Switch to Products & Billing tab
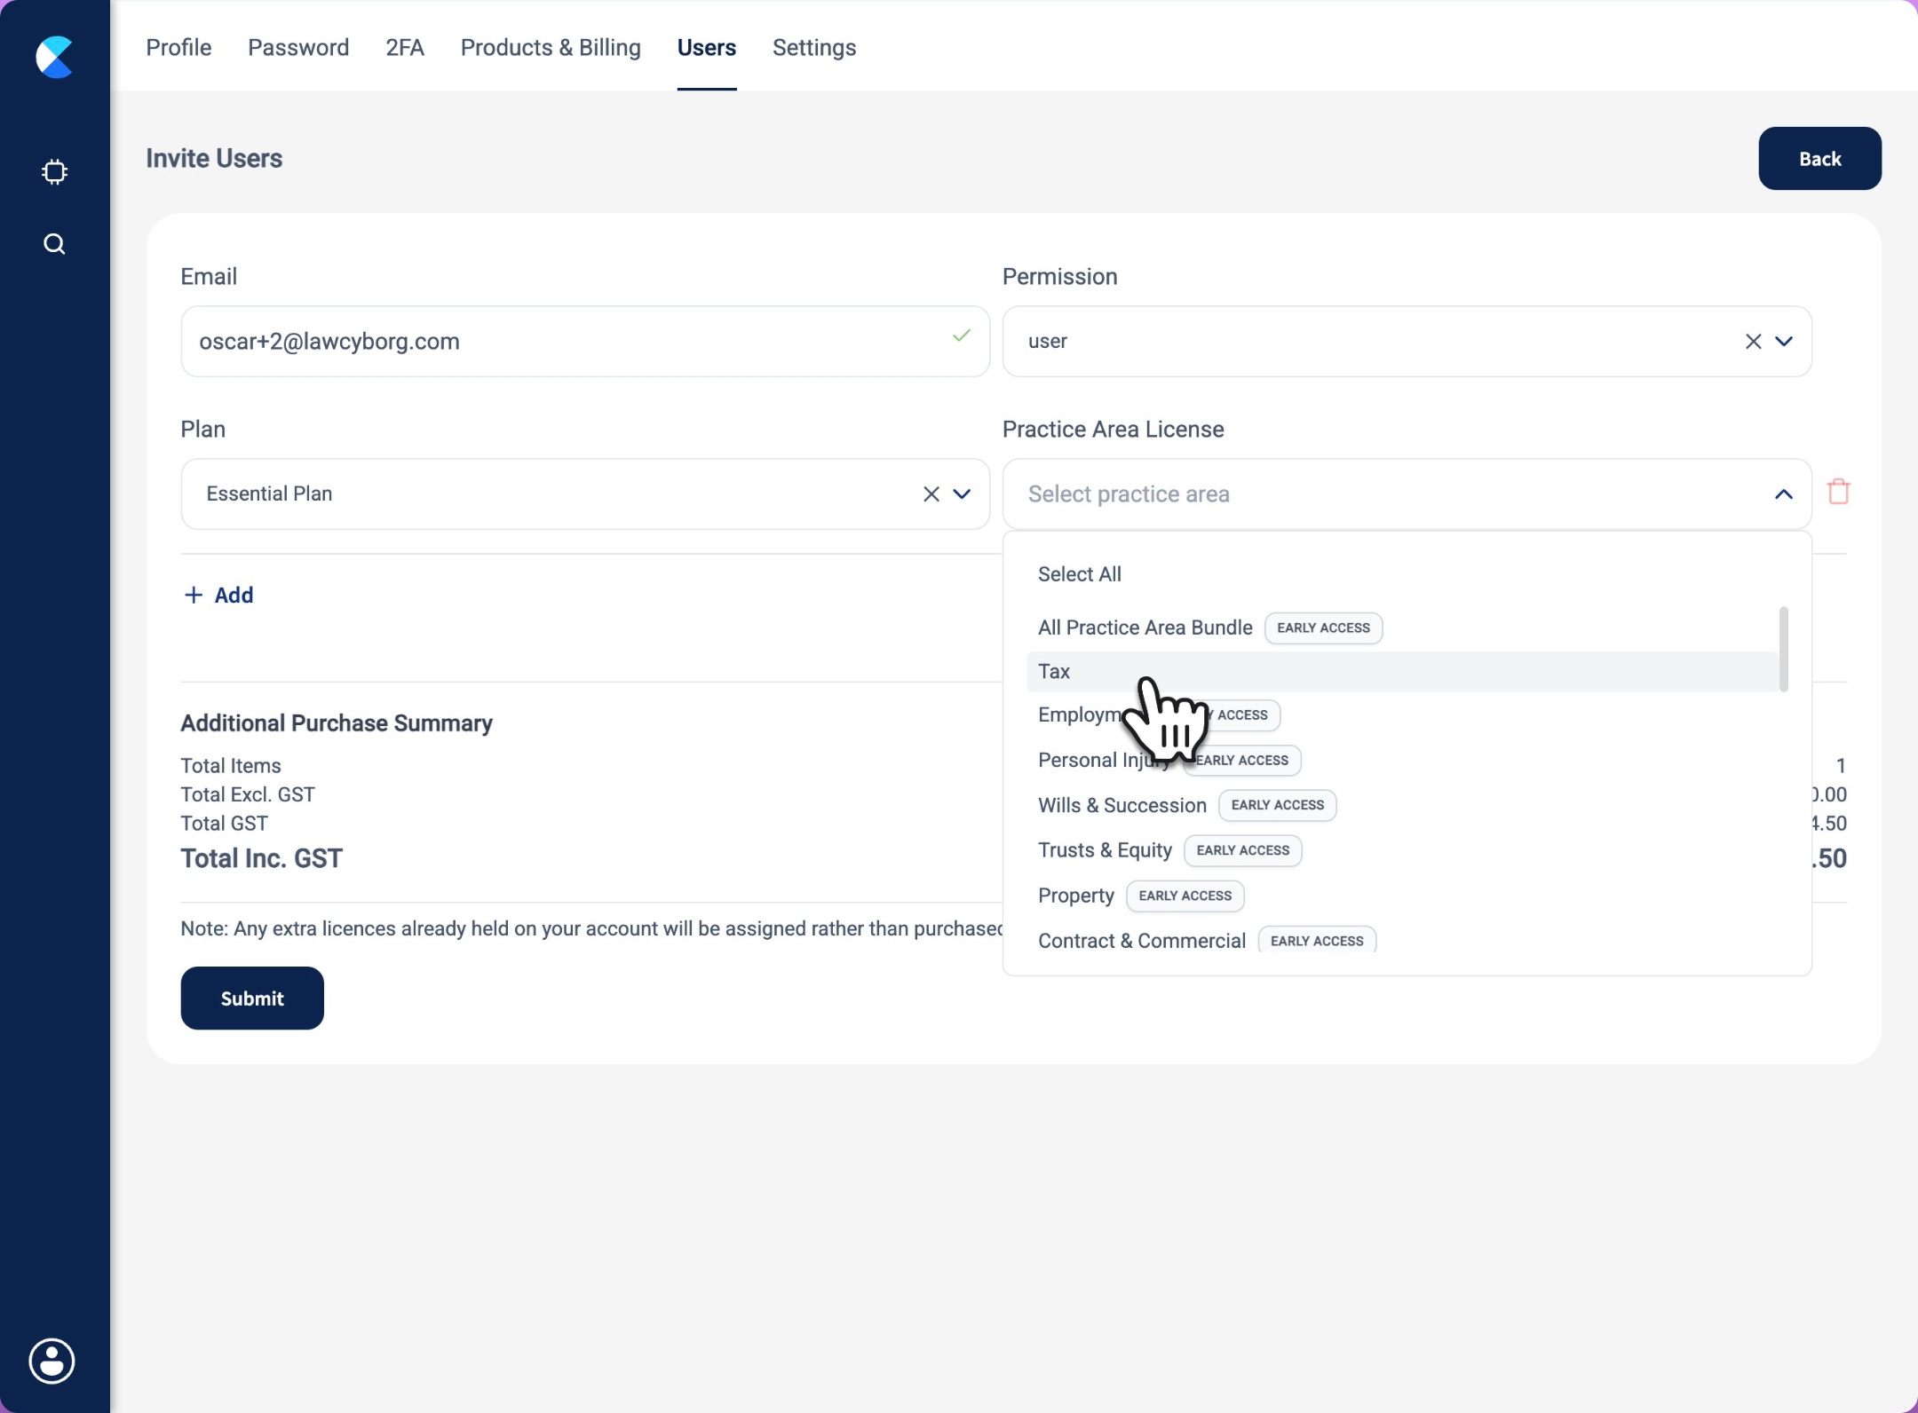Screen dimensions: 1918x1413 pyautogui.click(x=550, y=48)
